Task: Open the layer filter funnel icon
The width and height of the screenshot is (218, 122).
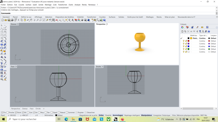Action: [x=200, y=31]
